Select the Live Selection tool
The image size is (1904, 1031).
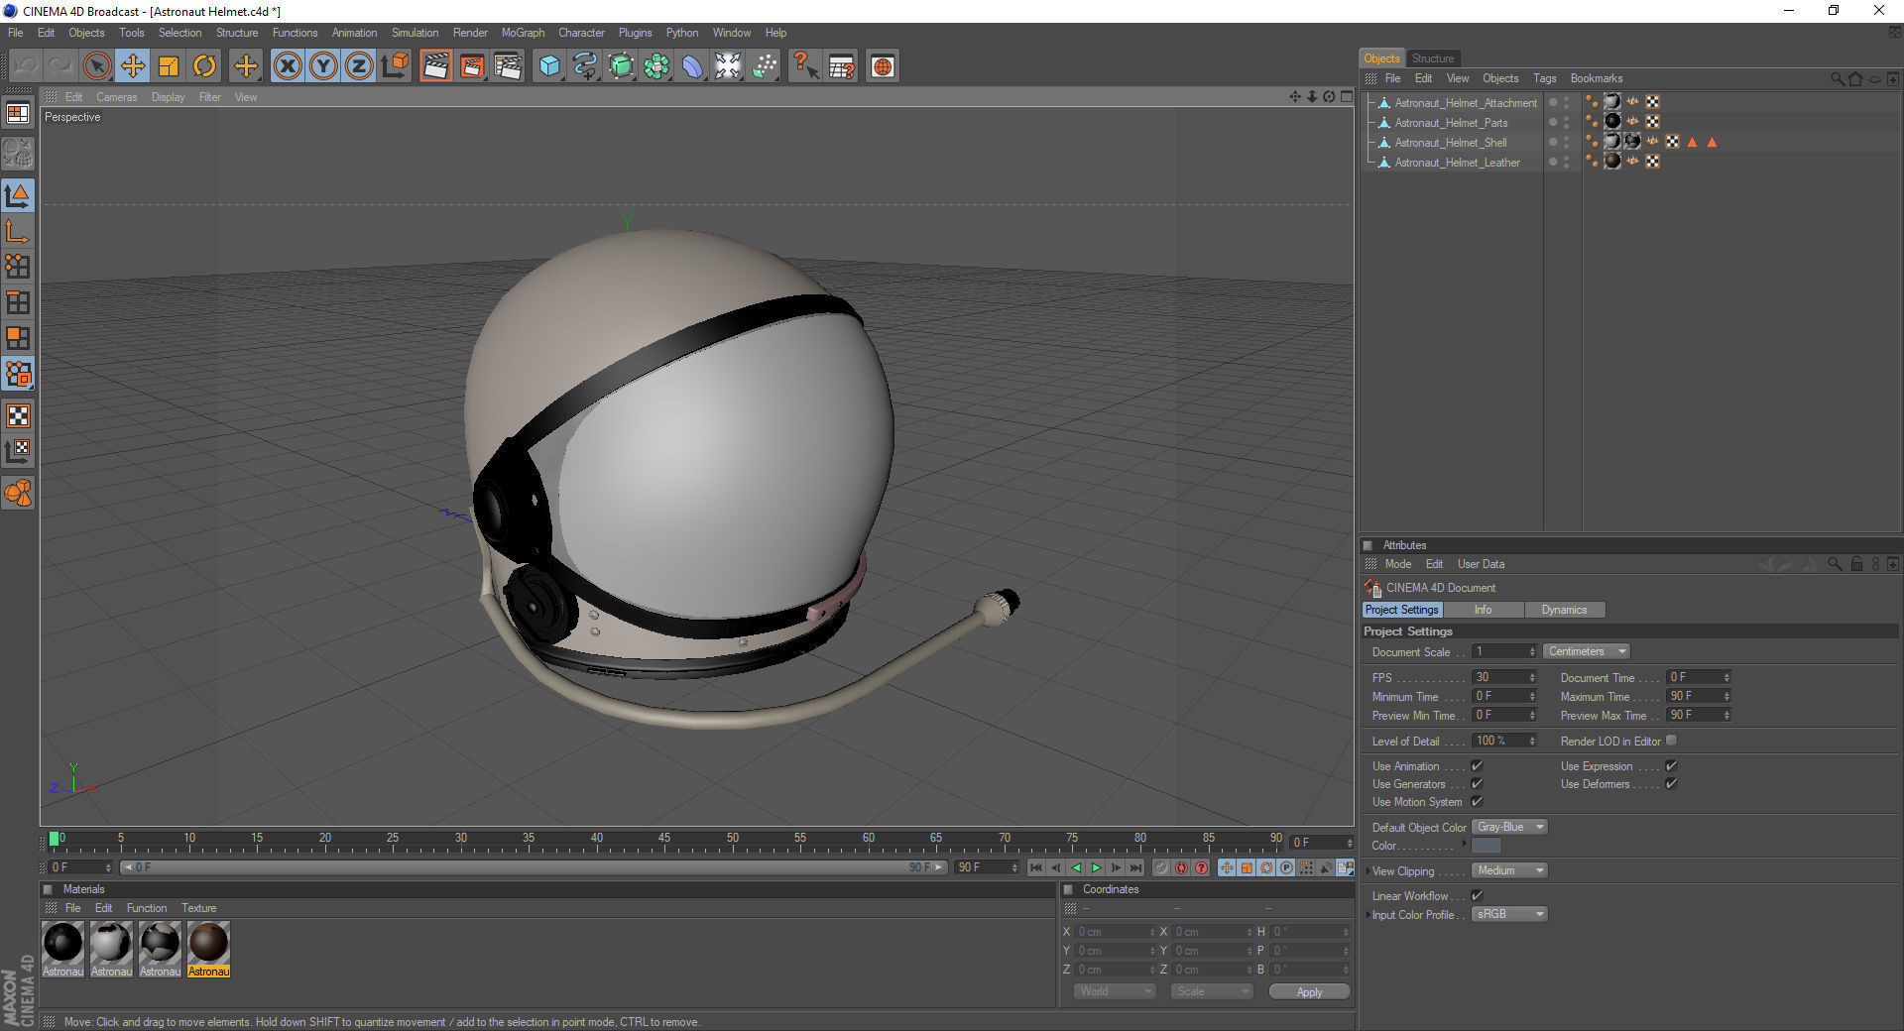(x=97, y=66)
